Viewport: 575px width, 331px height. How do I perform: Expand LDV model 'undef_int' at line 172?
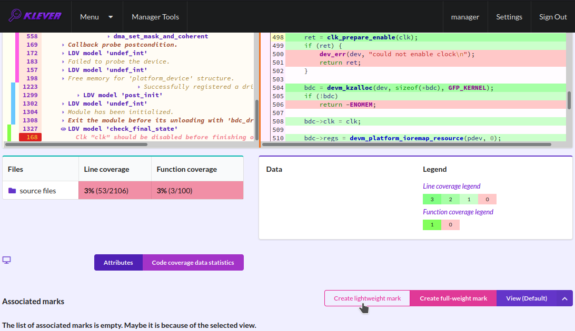tap(63, 53)
